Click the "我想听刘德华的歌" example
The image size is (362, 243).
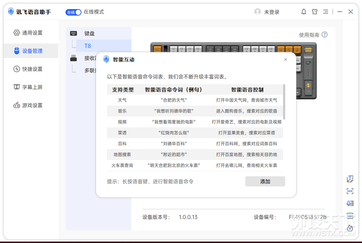(174, 111)
